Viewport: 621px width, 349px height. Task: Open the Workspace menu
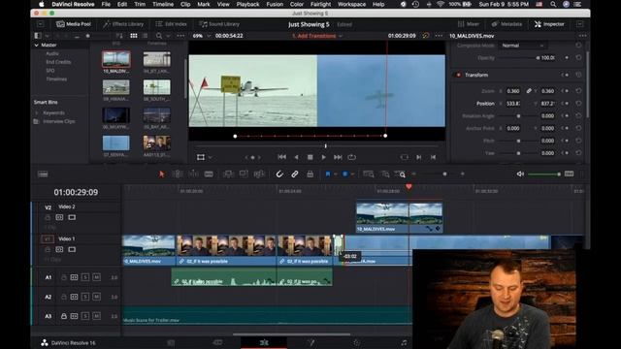(x=351, y=4)
